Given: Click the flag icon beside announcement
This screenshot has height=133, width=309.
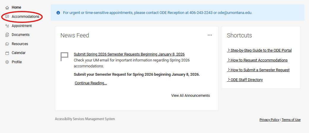Looking at the screenshot, I should click(x=64, y=56).
